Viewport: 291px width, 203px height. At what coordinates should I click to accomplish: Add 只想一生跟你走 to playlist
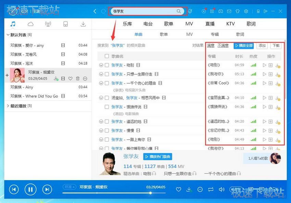270,74
